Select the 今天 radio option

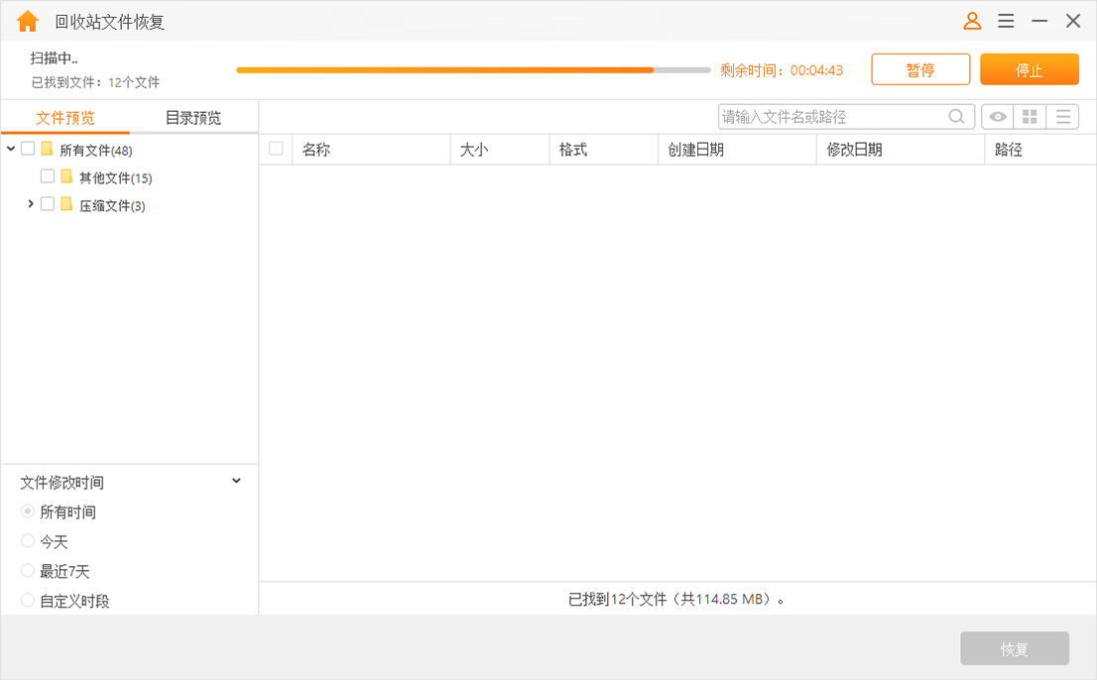click(28, 541)
